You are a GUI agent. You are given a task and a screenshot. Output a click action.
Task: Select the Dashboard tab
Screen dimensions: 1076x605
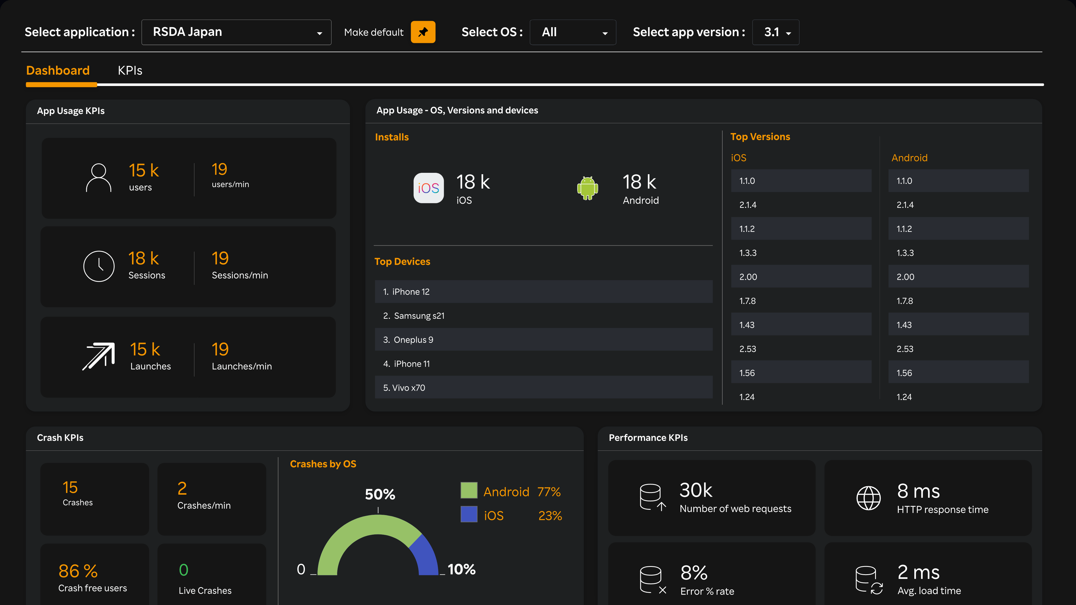tap(58, 71)
